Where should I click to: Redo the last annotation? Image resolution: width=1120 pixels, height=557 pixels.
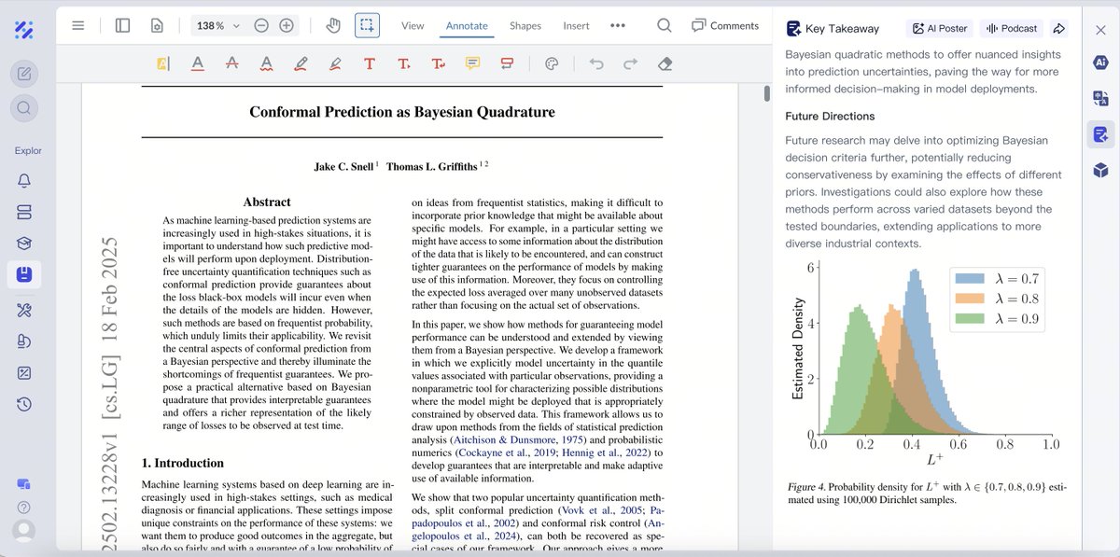click(x=631, y=64)
